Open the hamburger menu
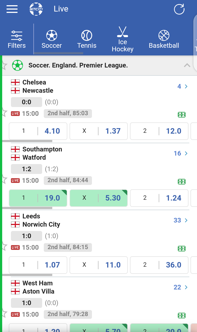Screen dimensions: 197x332 click(12, 9)
